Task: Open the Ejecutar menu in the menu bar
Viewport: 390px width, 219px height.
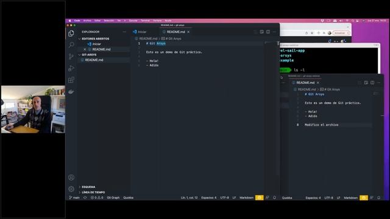Action: [133, 21]
